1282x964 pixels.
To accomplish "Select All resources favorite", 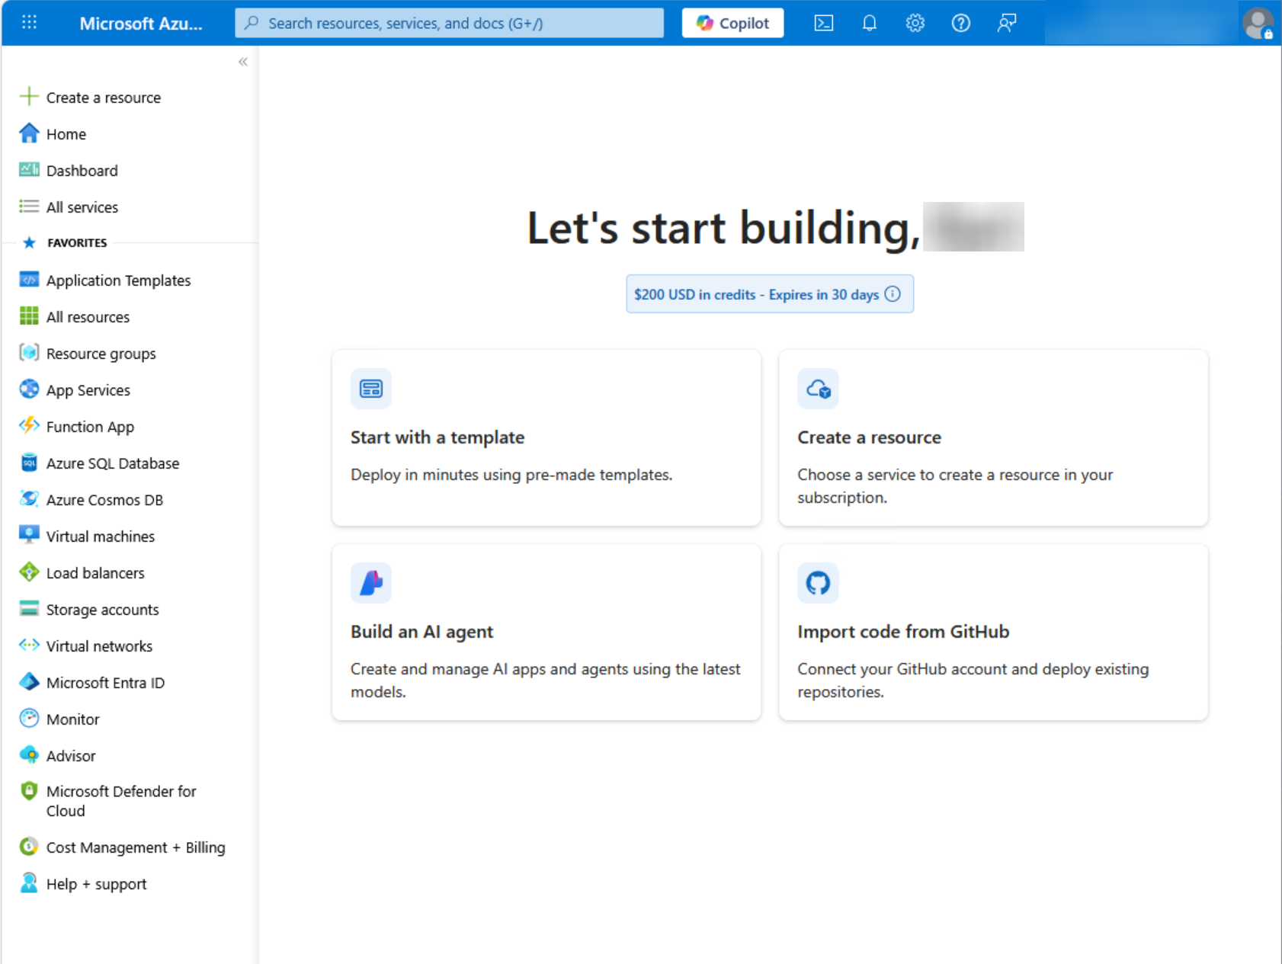I will pos(88,317).
